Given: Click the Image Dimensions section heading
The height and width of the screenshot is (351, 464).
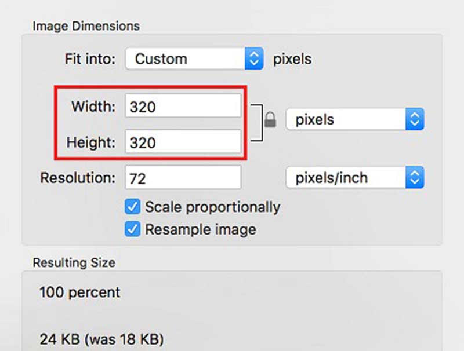Looking at the screenshot, I should (86, 26).
